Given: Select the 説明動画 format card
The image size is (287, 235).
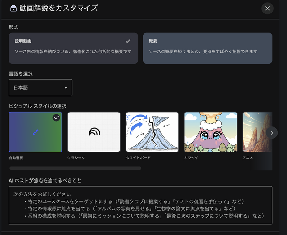Looking at the screenshot, I should click(x=73, y=48).
